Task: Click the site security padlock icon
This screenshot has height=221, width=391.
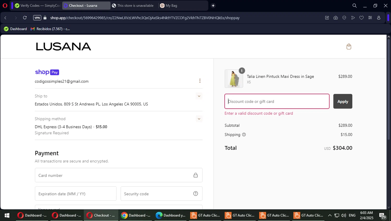Action: 45,18
